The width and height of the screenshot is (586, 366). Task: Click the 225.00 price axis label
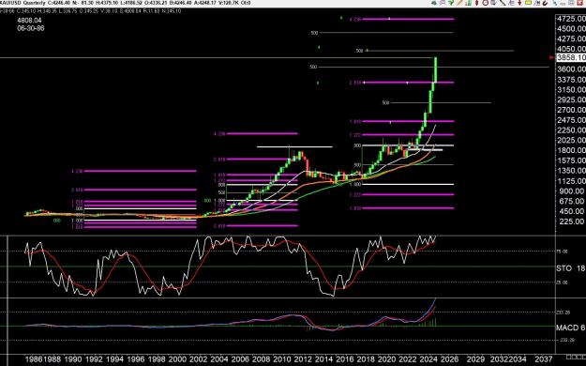pyautogui.click(x=571, y=221)
